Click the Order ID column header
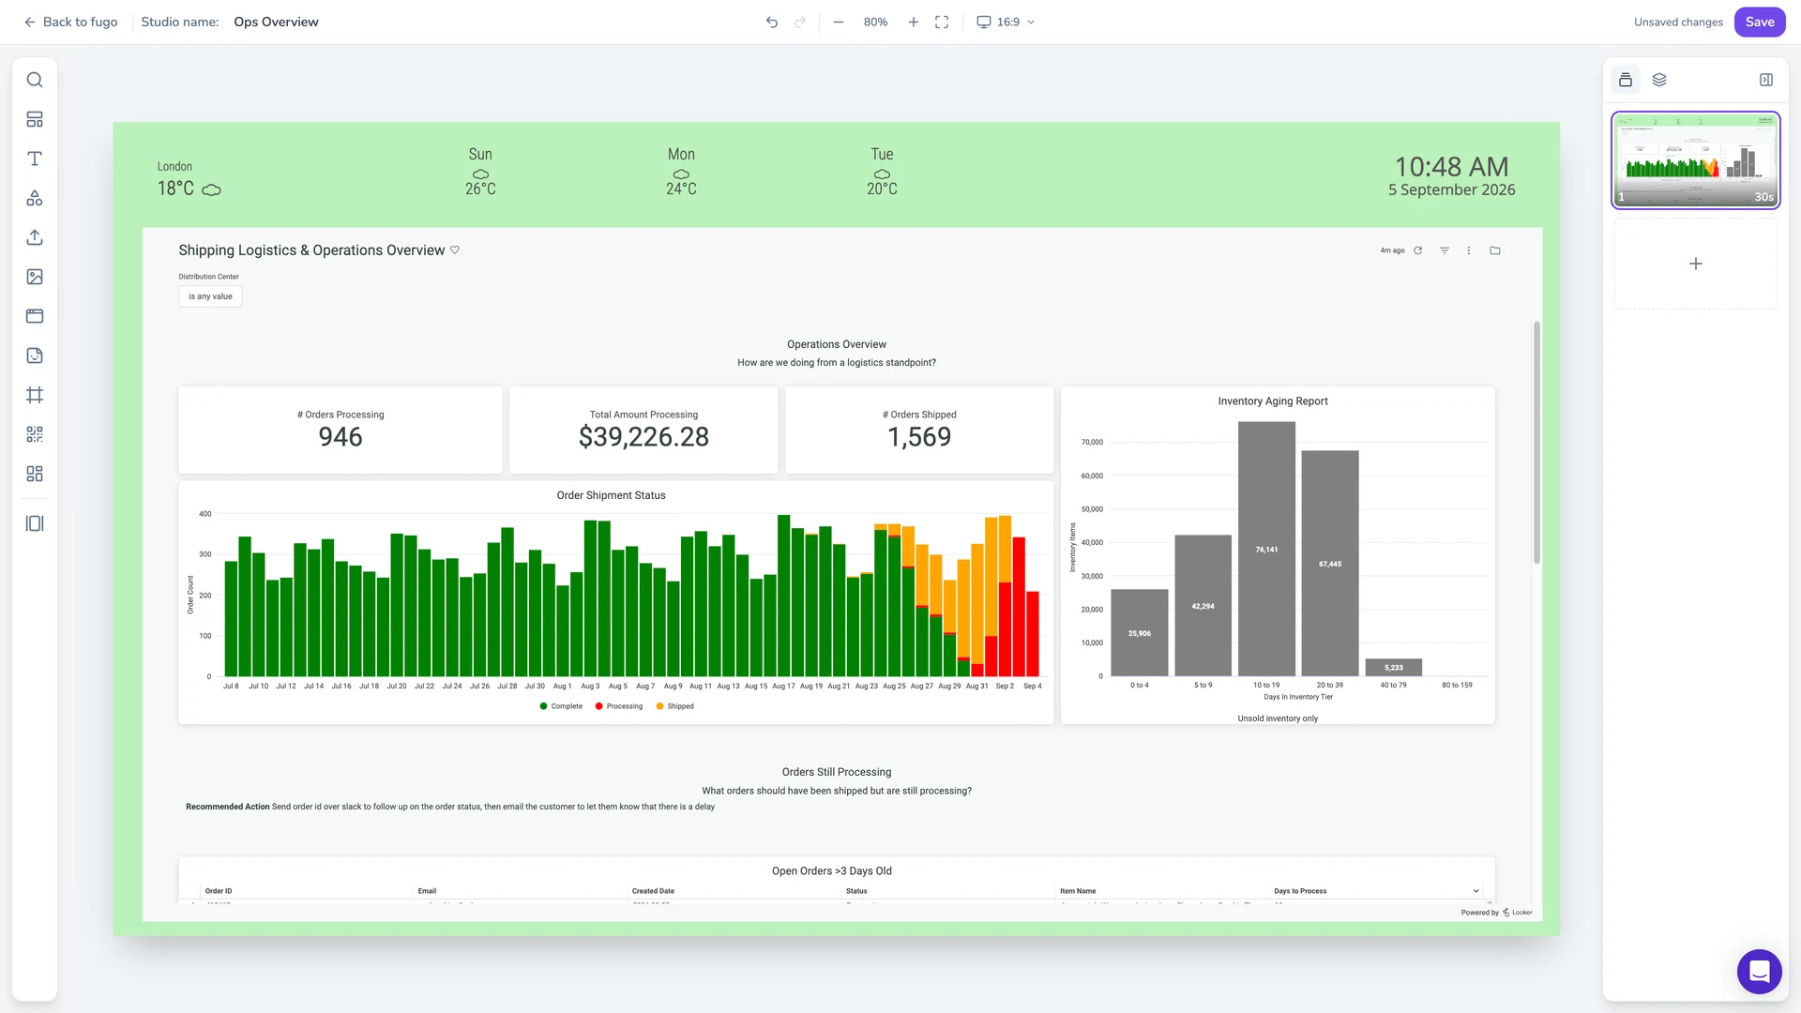 coord(219,891)
